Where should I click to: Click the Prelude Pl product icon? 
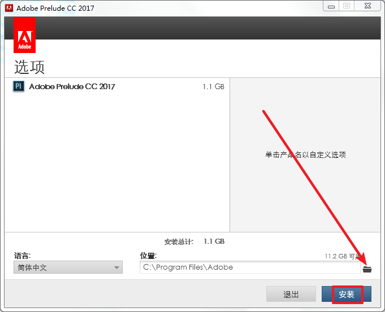click(19, 86)
